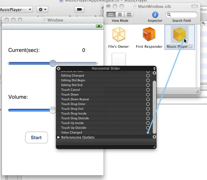Switch to list view mode
Image resolution: width=207 pixels, height=180 pixels.
[x=120, y=15]
